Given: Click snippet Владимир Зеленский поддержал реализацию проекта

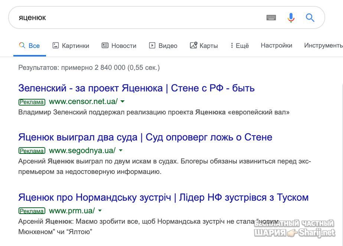Looking at the screenshot, I should pos(154,112).
